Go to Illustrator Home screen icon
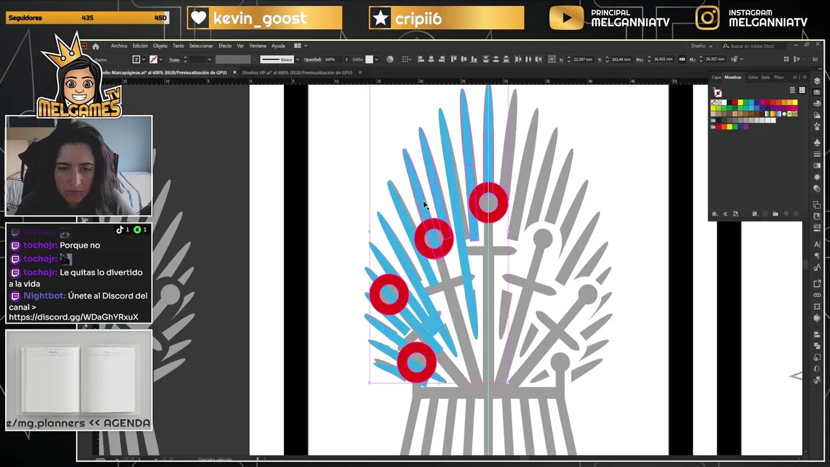This screenshot has height=467, width=830. coord(95,46)
